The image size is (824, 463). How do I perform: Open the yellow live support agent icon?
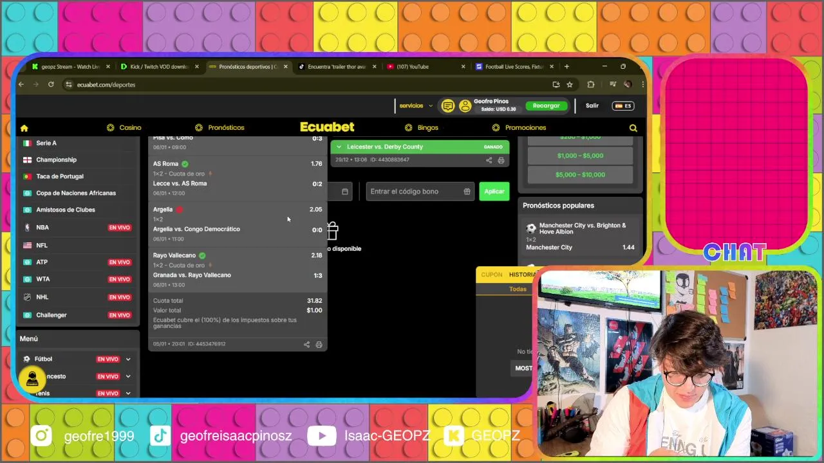click(32, 379)
